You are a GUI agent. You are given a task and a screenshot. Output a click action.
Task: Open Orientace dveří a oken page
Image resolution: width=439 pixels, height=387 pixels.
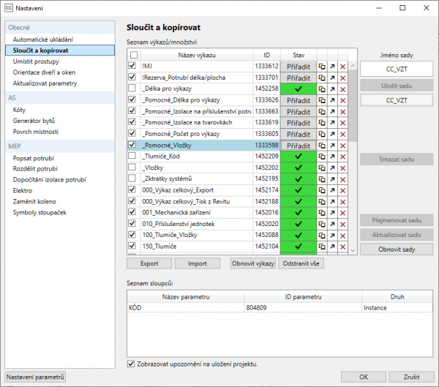[44, 72]
